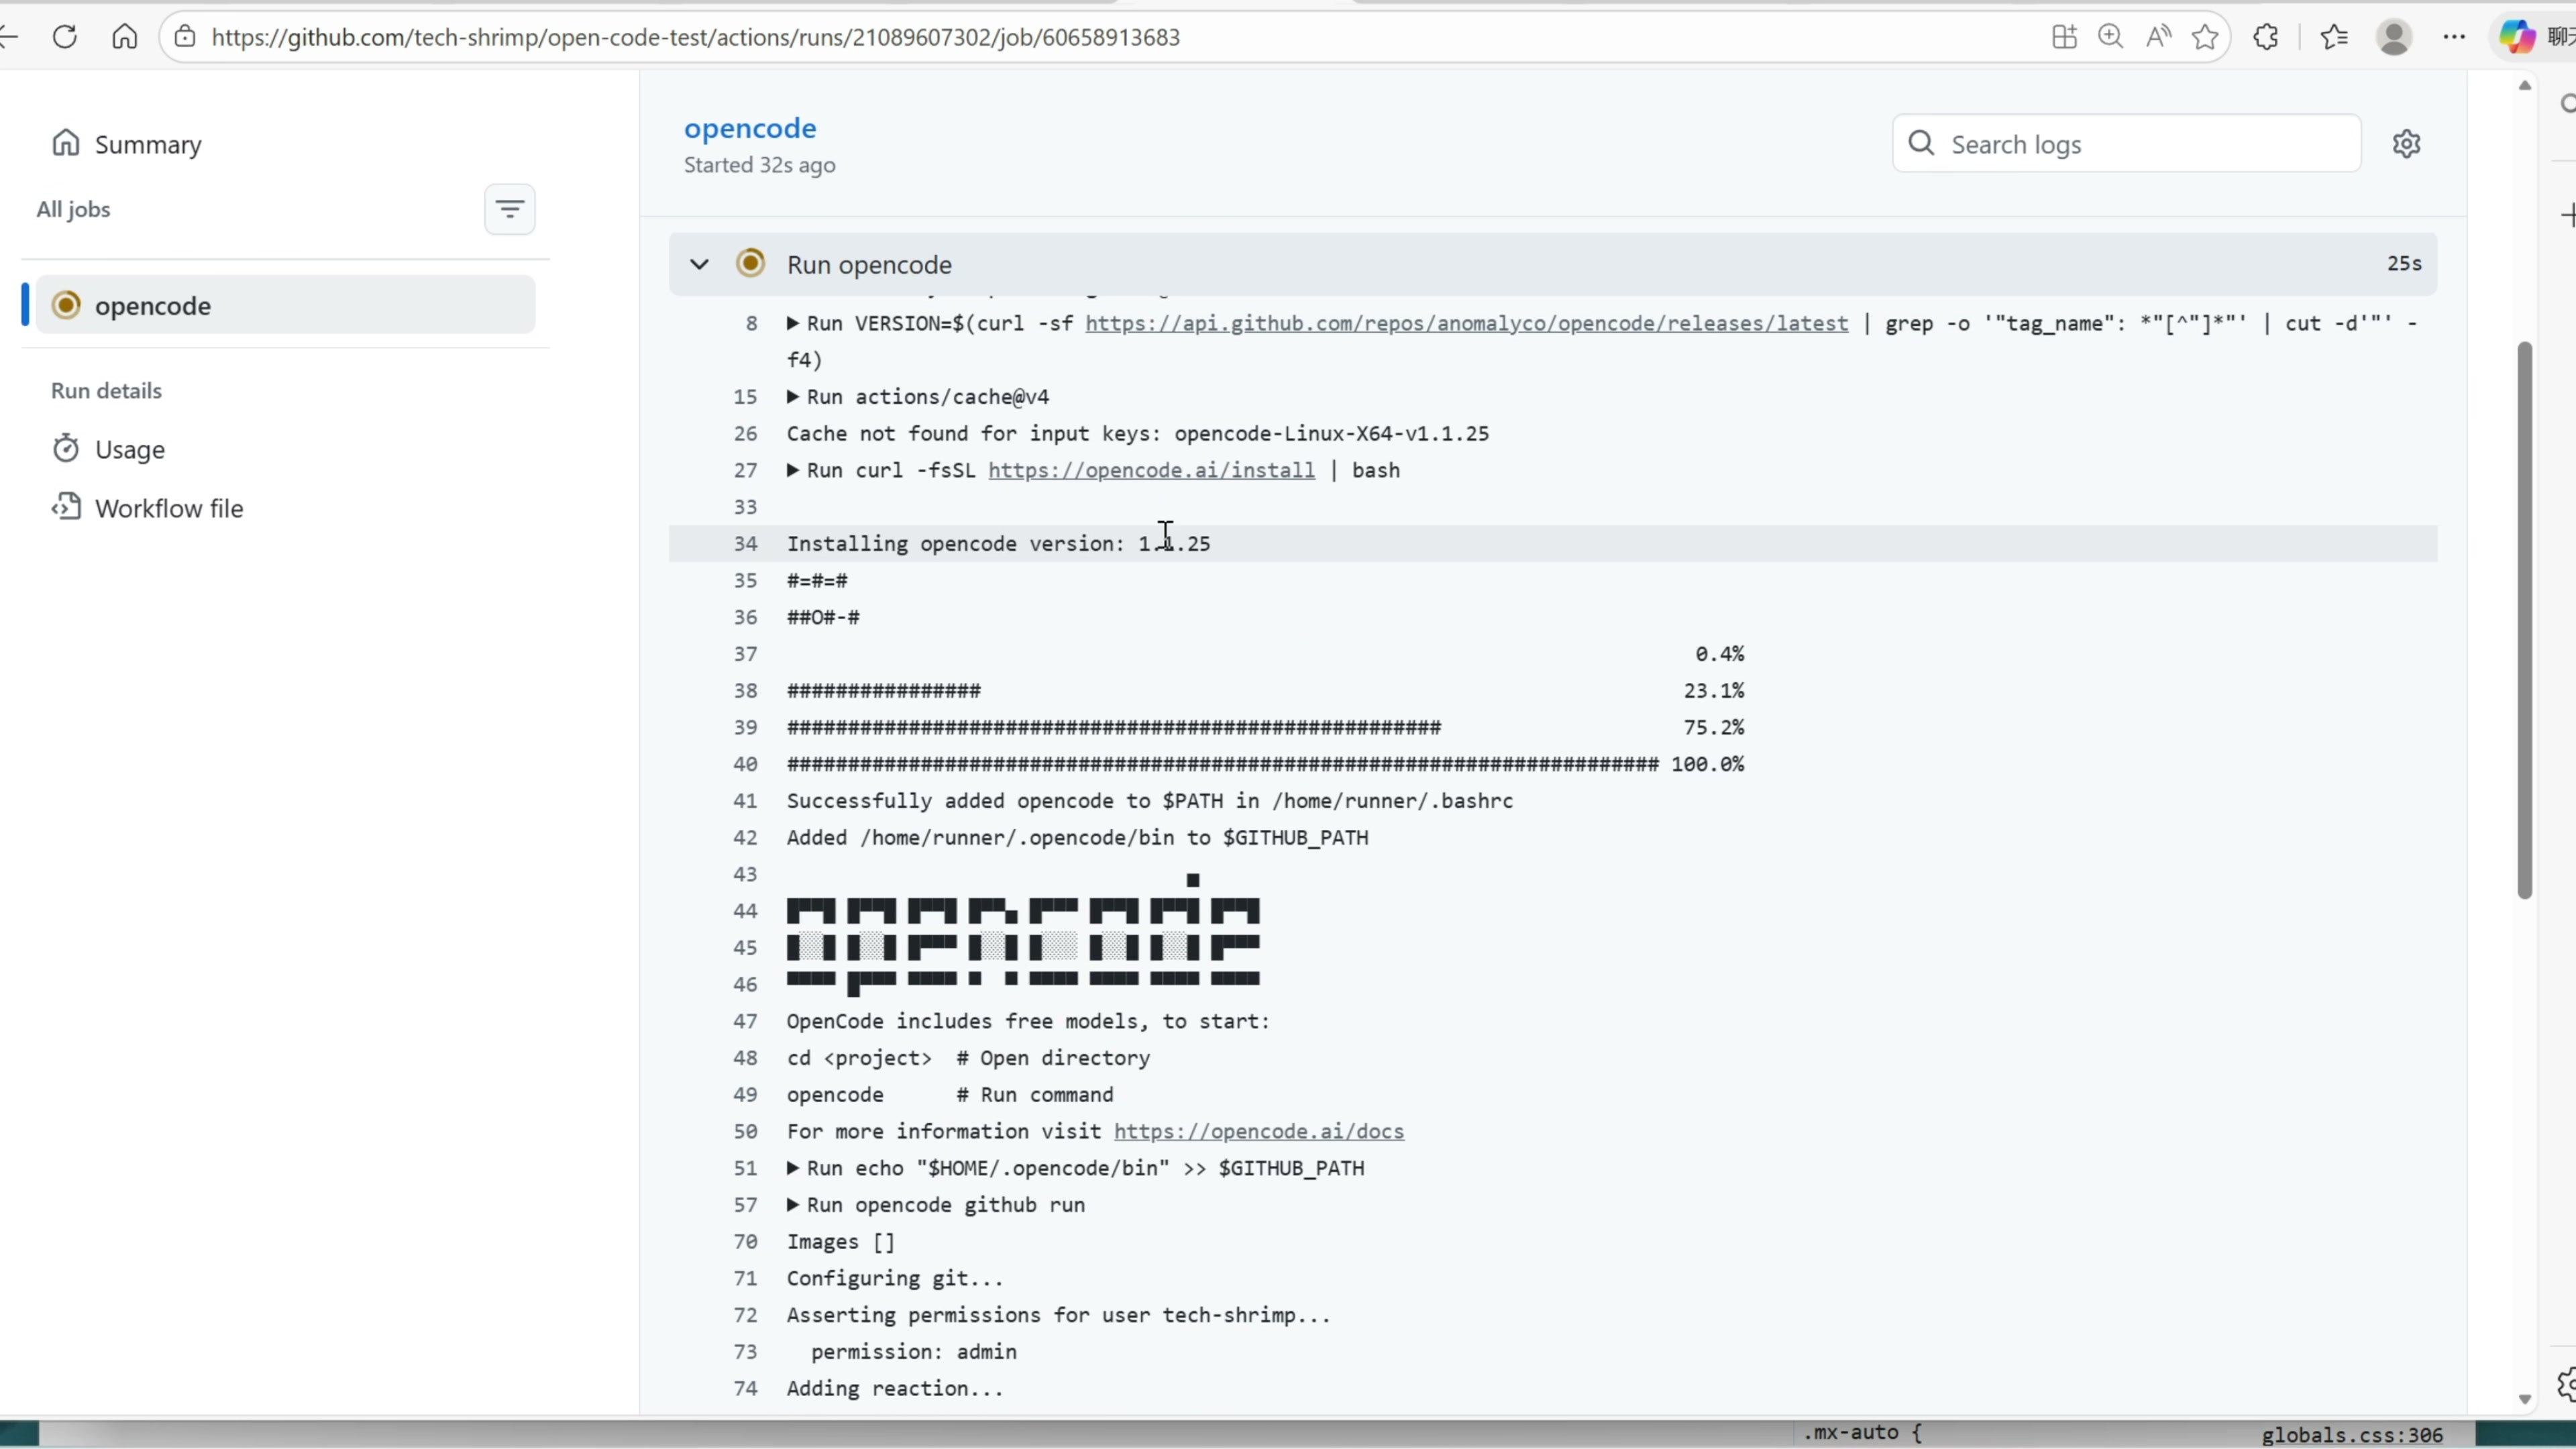Open log settings gear icon

coord(2406,144)
